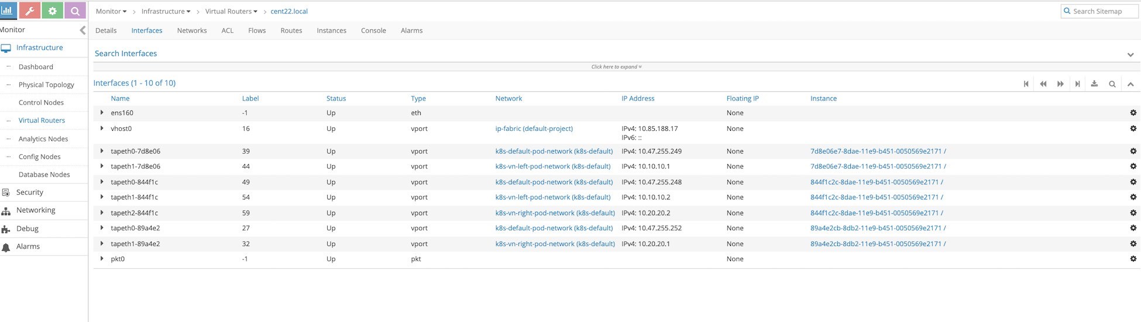Select Config Nodes in sidebar

[39, 157]
